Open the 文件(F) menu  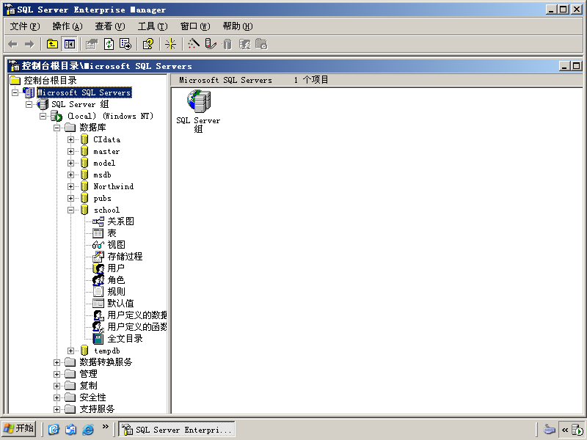[x=25, y=26]
